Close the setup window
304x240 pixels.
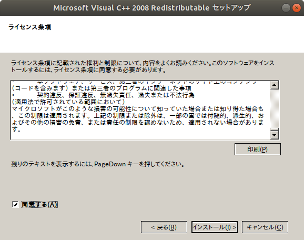click(296, 8)
